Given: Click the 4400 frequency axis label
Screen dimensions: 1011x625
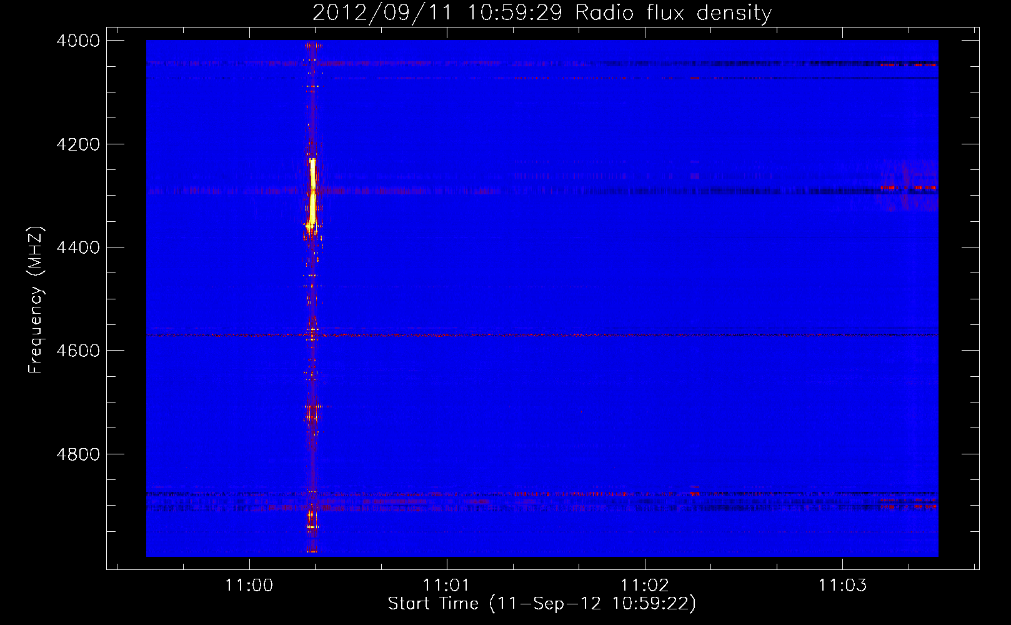Looking at the screenshot, I should click(x=78, y=247).
